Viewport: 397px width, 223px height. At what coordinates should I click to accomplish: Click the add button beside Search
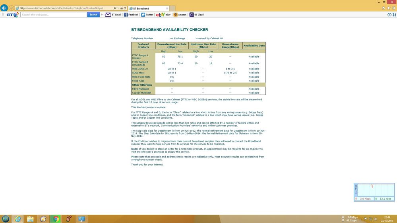(102, 15)
